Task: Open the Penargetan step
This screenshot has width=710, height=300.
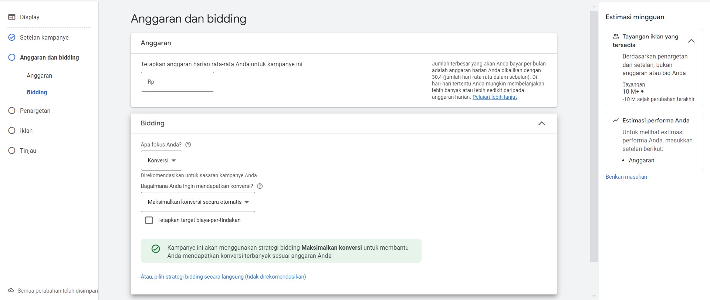Action: coord(35,111)
